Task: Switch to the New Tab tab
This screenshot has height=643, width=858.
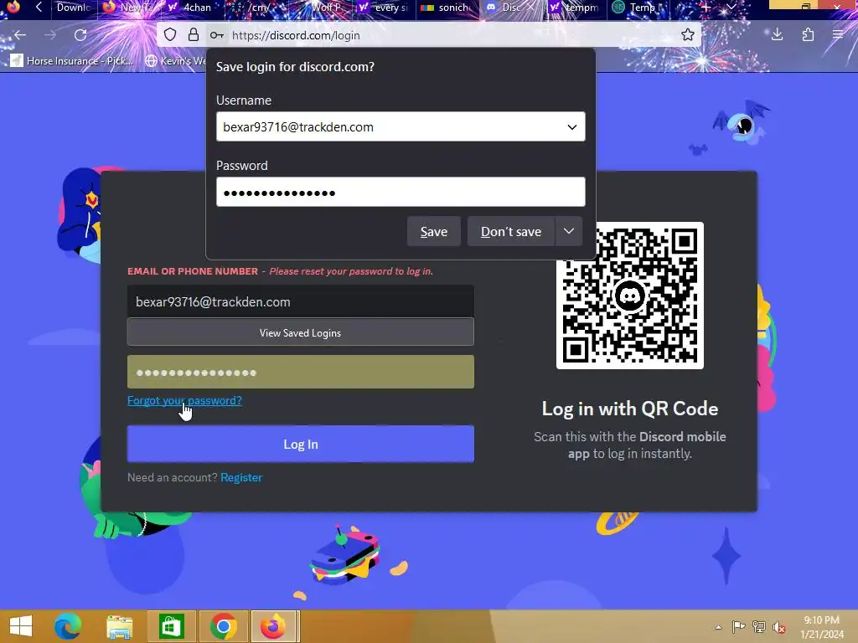Action: [127, 8]
